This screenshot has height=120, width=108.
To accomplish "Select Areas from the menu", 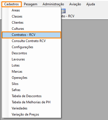I will [x=31, y=10].
